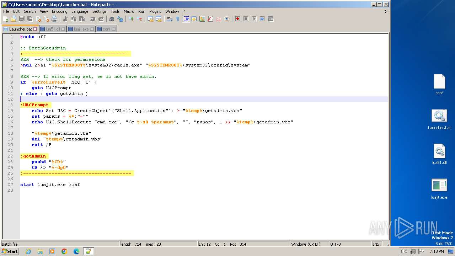Click the macro Playback icon
The width and height of the screenshot is (455, 256).
(254, 19)
